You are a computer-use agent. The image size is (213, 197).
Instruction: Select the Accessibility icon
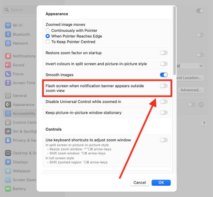(x=8, y=114)
